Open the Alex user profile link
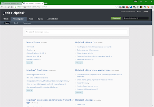The image size is (154, 107). [x=139, y=12]
